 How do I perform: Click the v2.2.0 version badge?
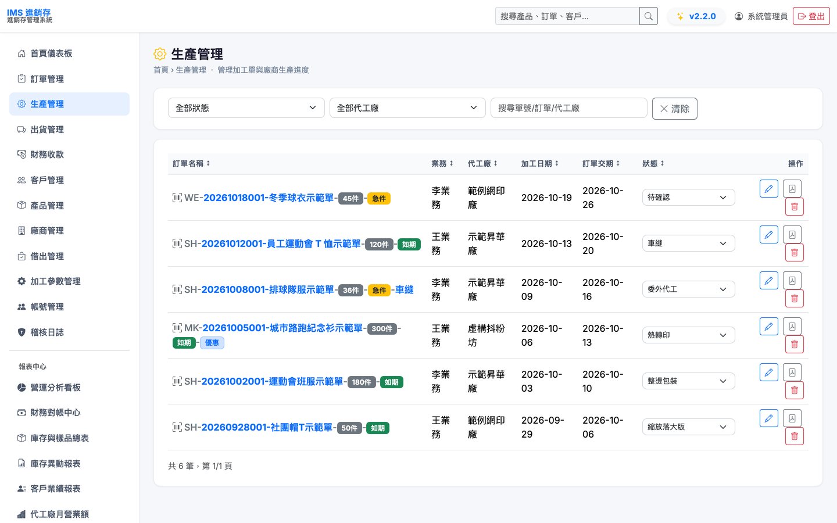[x=696, y=16]
